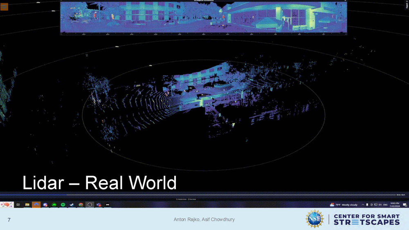Click the panoramic lidar range image

pos(203,17)
